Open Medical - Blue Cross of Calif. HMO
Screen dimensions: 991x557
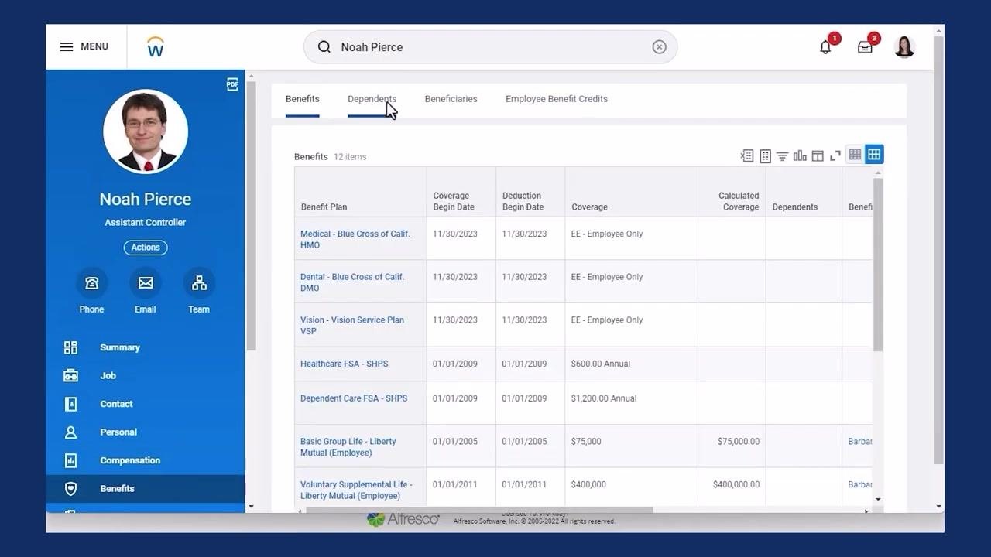(355, 239)
